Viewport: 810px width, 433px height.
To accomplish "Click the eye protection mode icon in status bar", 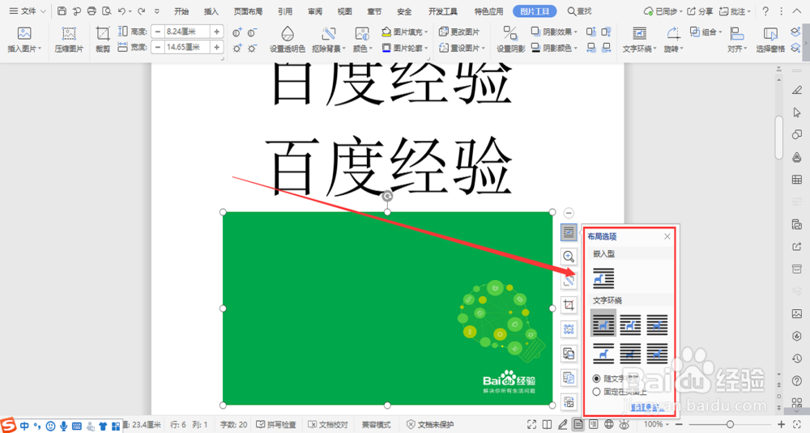I will click(x=625, y=424).
